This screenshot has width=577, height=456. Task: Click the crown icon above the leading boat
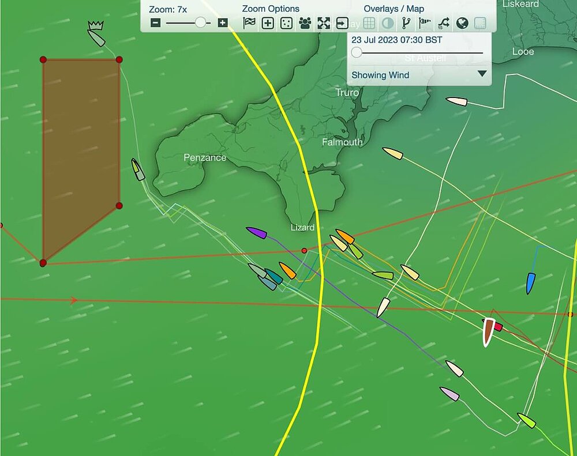pos(96,25)
